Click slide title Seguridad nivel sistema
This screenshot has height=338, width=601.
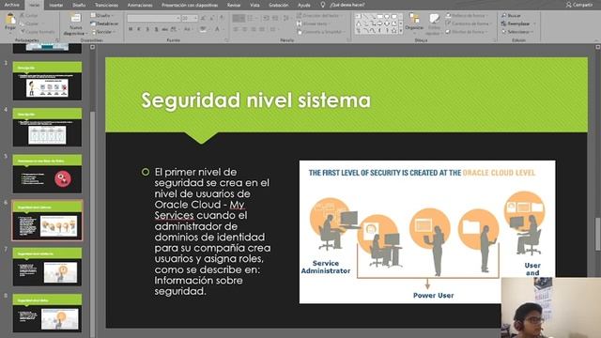pyautogui.click(x=256, y=100)
